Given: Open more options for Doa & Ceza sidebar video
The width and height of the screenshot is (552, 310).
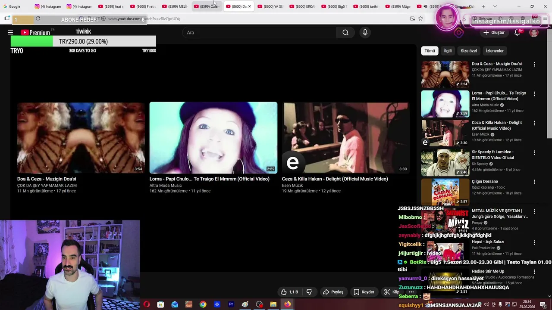Looking at the screenshot, I should 534,64.
